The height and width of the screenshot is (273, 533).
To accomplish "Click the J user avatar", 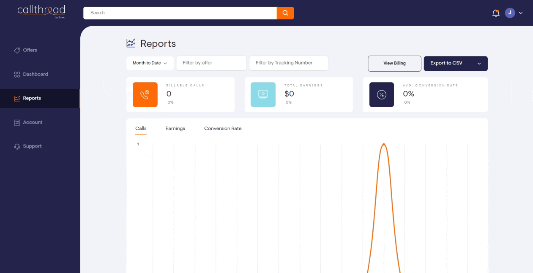I will [x=510, y=13].
